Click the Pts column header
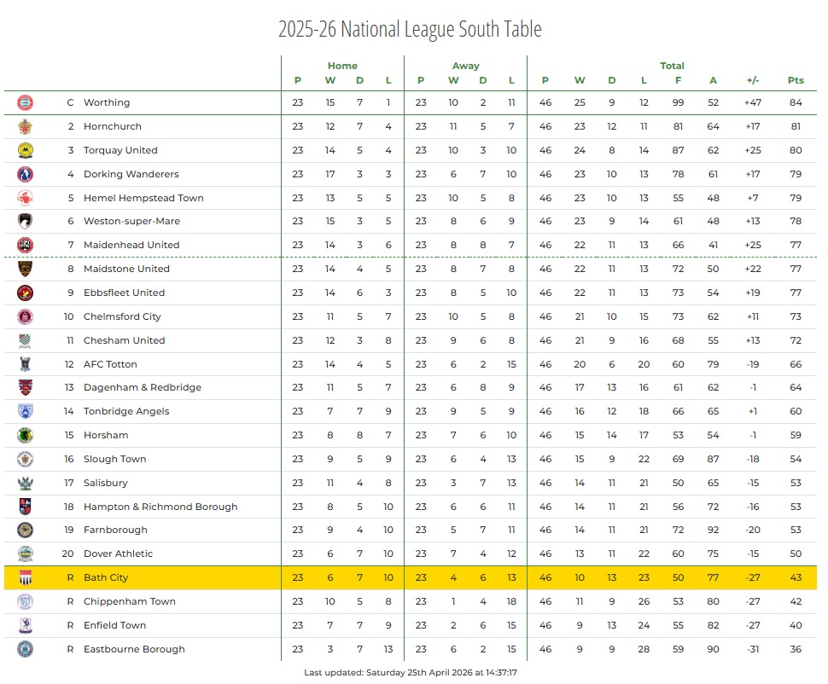 click(x=796, y=81)
